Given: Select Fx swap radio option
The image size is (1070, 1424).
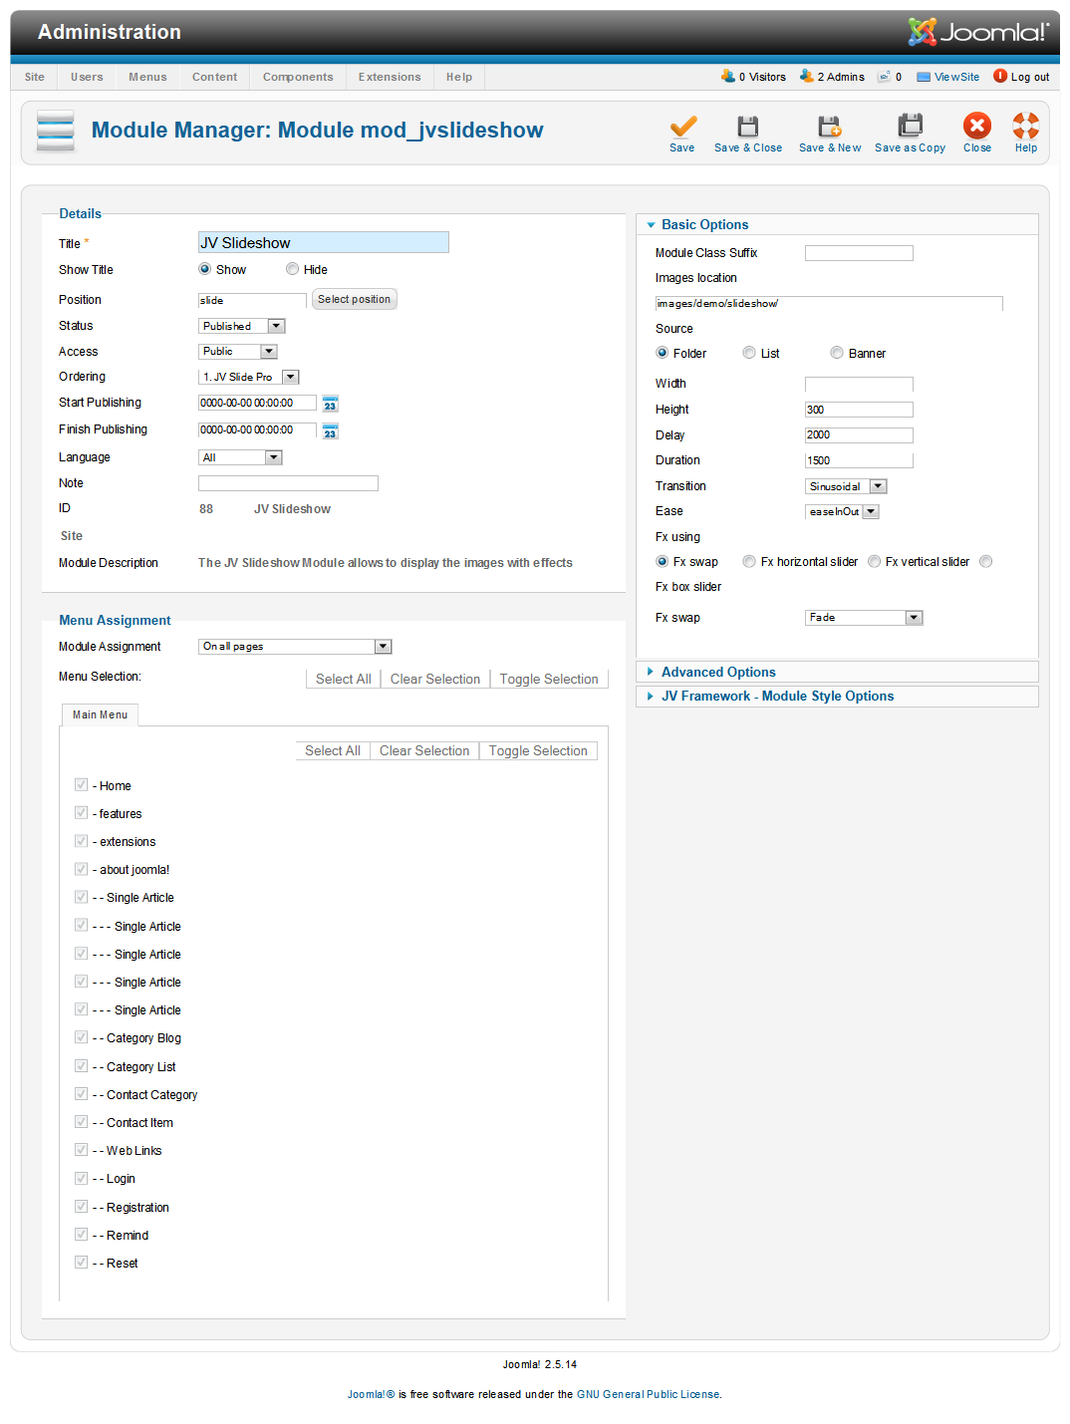Looking at the screenshot, I should click(663, 561).
